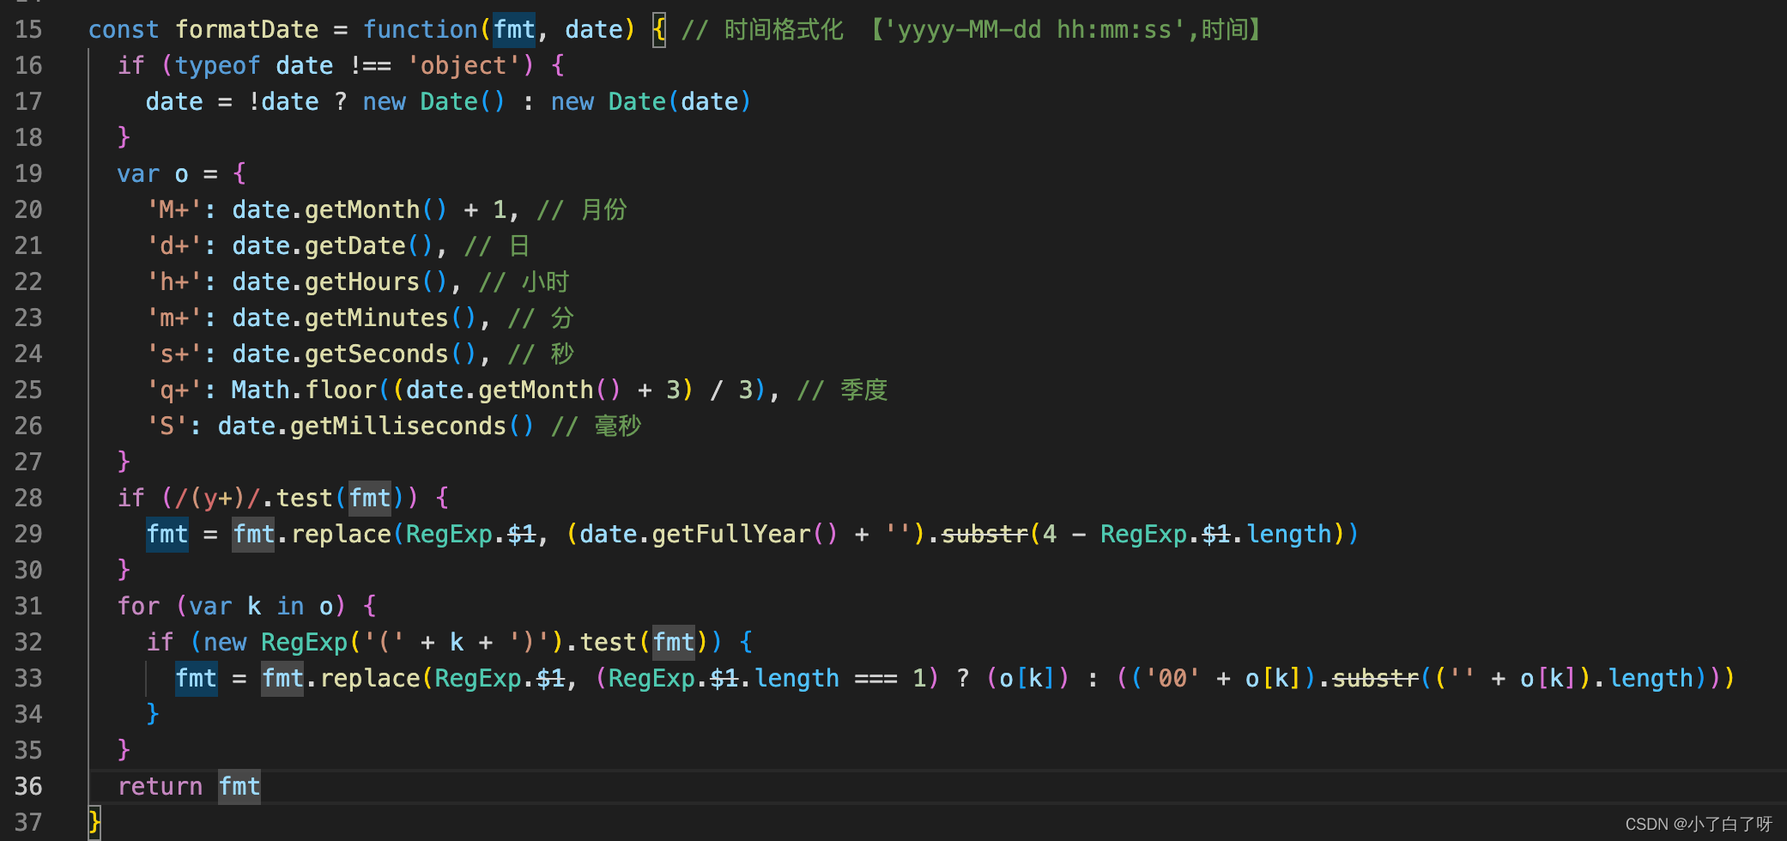Click 'getMonth' on line 20
This screenshot has width=1787, height=841.
362,209
